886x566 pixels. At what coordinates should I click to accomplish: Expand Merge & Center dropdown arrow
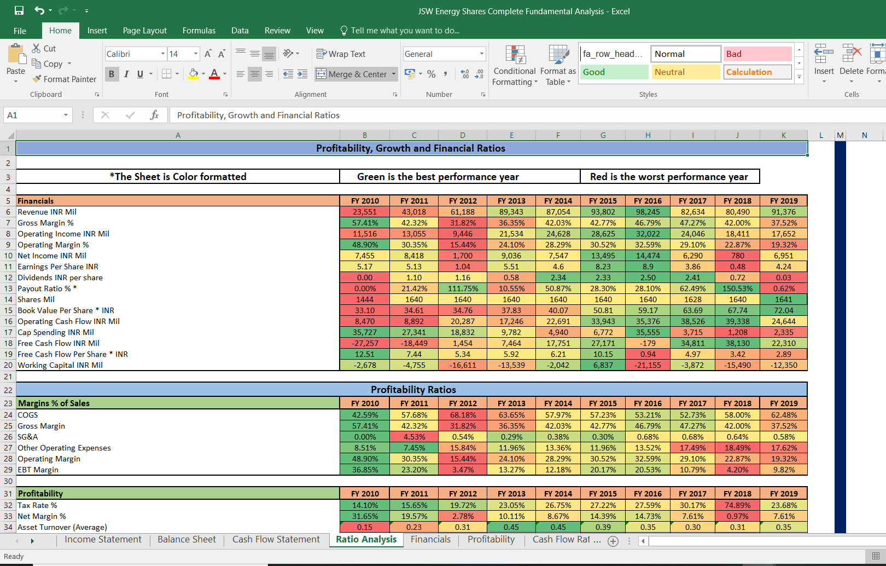[x=394, y=74]
